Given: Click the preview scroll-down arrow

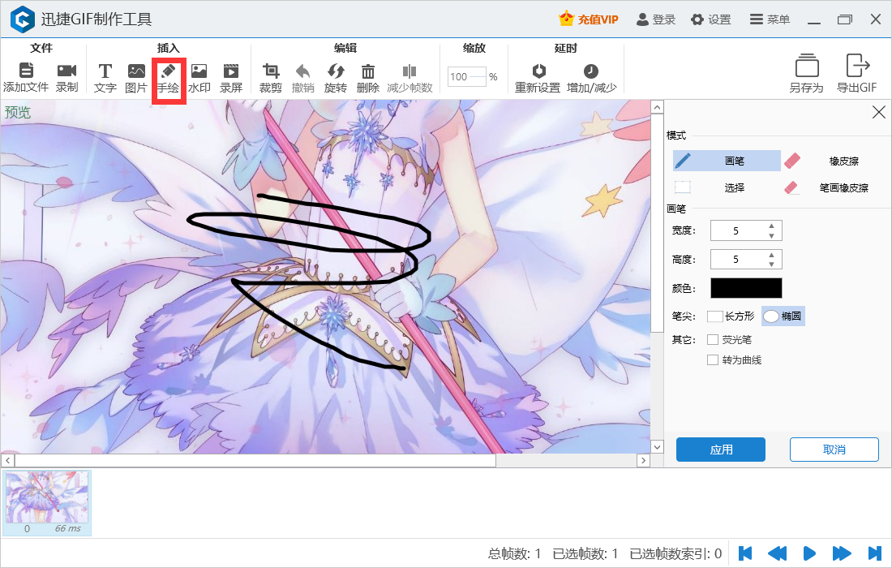Looking at the screenshot, I should tap(657, 447).
